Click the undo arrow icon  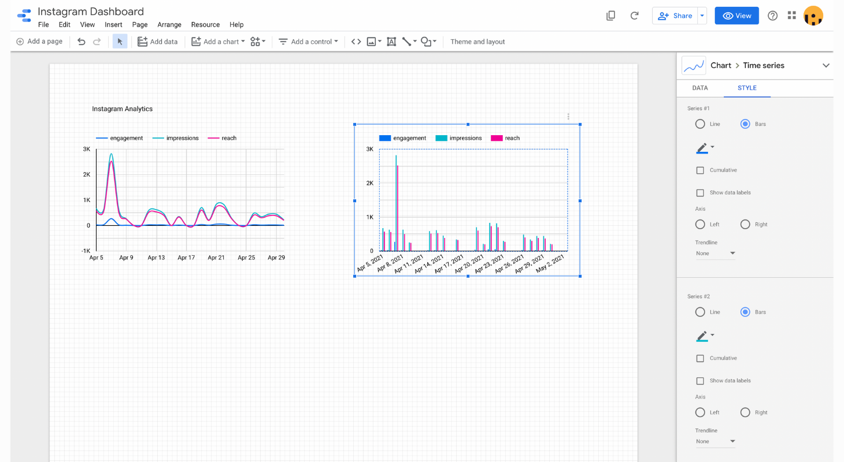pyautogui.click(x=82, y=42)
